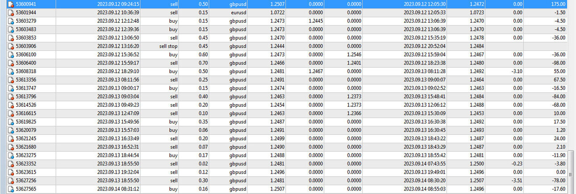Viewport: 576px width, 194px height.
Task: Select the order icon for 53623352
Action: tap(11, 164)
